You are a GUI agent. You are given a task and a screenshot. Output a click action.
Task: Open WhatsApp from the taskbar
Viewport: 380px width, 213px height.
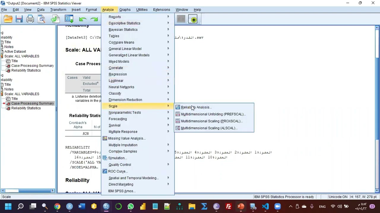131,206
